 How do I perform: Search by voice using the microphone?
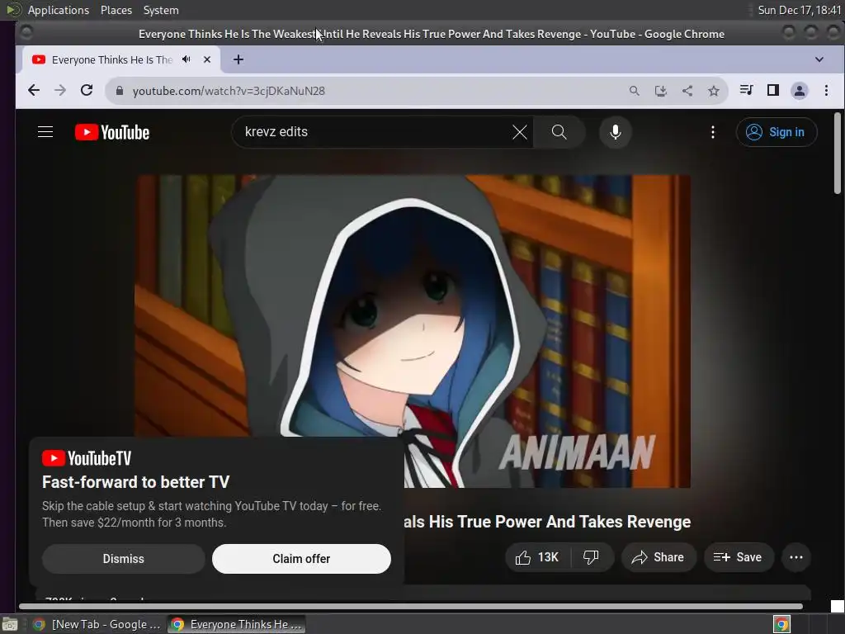[616, 132]
